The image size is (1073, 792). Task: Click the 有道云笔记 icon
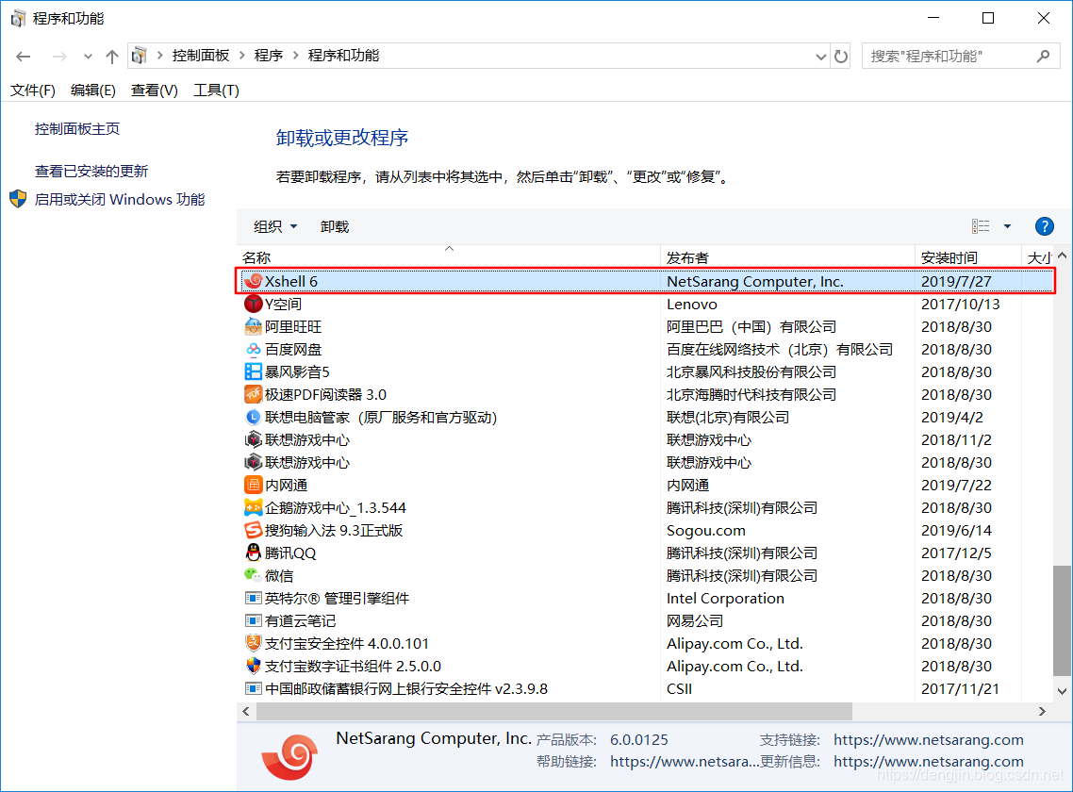254,620
